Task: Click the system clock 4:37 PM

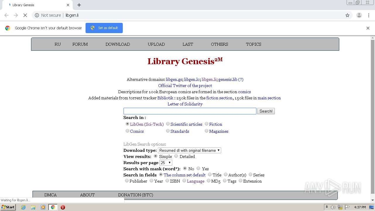Action: point(360,207)
